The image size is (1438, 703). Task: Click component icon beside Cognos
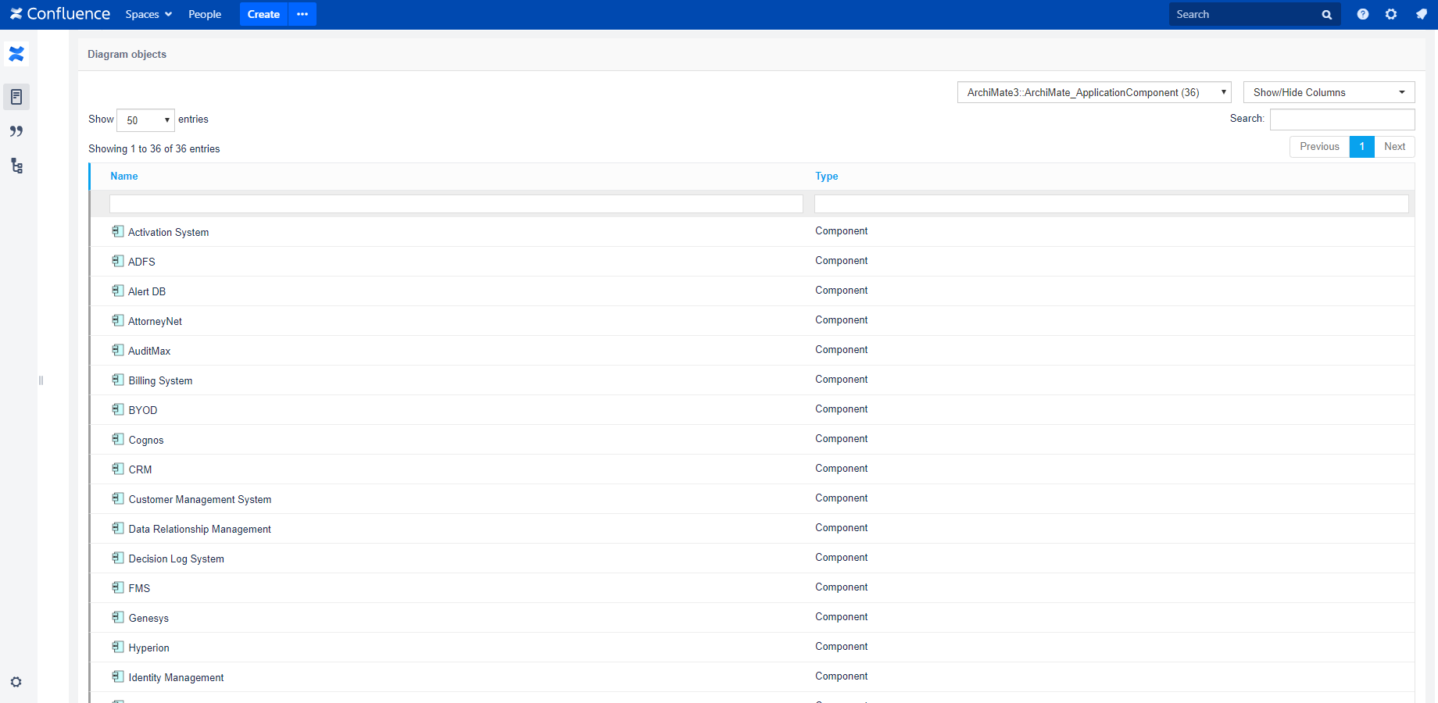point(118,439)
